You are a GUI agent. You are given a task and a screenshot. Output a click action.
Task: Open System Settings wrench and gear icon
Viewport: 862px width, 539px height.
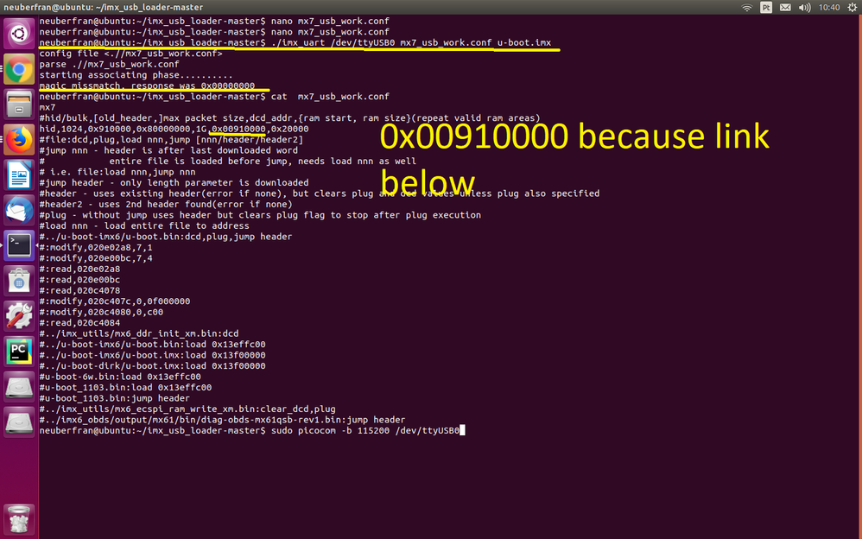(19, 315)
